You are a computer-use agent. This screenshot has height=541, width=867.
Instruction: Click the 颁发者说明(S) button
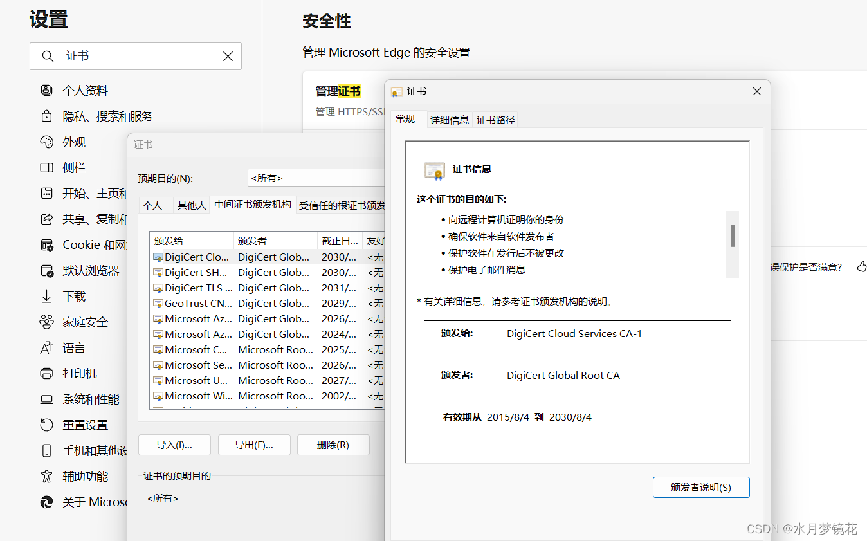(x=701, y=487)
